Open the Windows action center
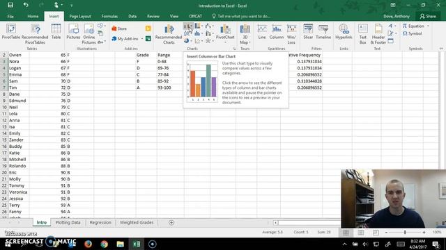This screenshot has width=446, height=250. [x=436, y=244]
